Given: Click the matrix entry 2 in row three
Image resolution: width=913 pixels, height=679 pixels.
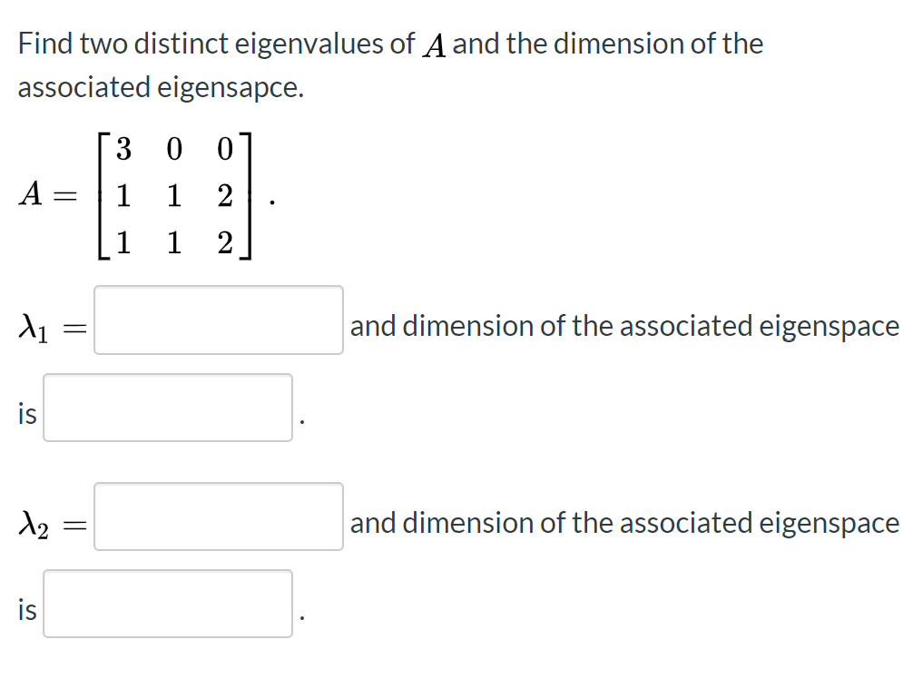Looking at the screenshot, I should [x=223, y=243].
